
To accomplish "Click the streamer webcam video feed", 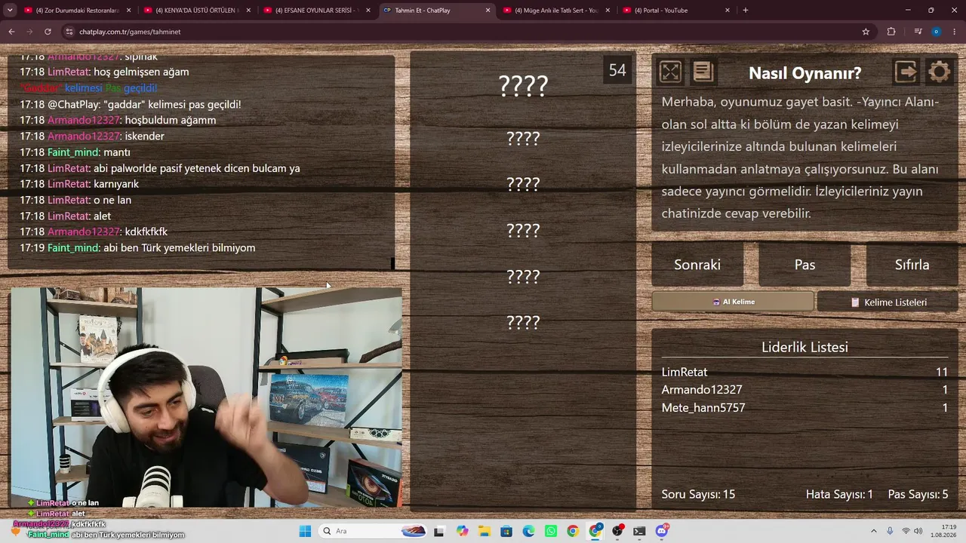I will (206, 397).
